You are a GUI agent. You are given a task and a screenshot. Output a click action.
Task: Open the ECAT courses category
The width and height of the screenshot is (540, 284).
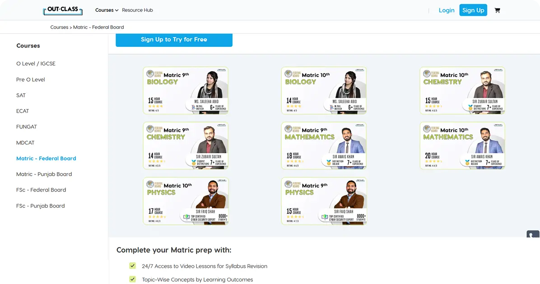click(x=23, y=111)
